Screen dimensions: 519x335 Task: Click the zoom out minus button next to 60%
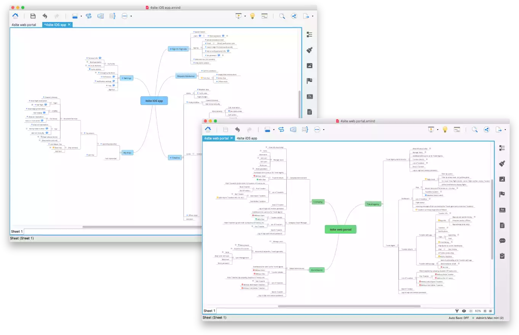tap(471, 311)
